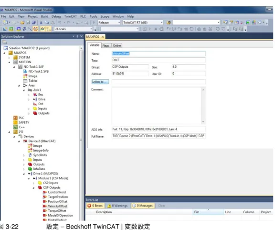Click the Save All toolbar icon
The image size is (275, 230).
[34, 22]
